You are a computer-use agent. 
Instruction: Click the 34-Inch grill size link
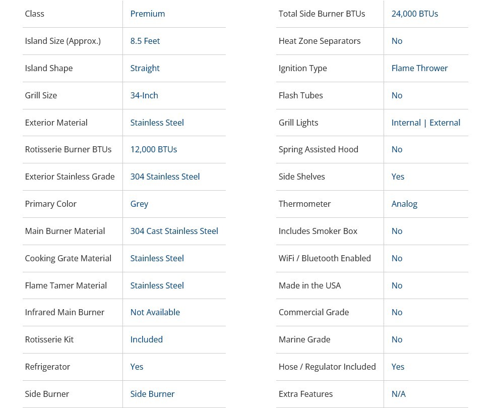[144, 95]
